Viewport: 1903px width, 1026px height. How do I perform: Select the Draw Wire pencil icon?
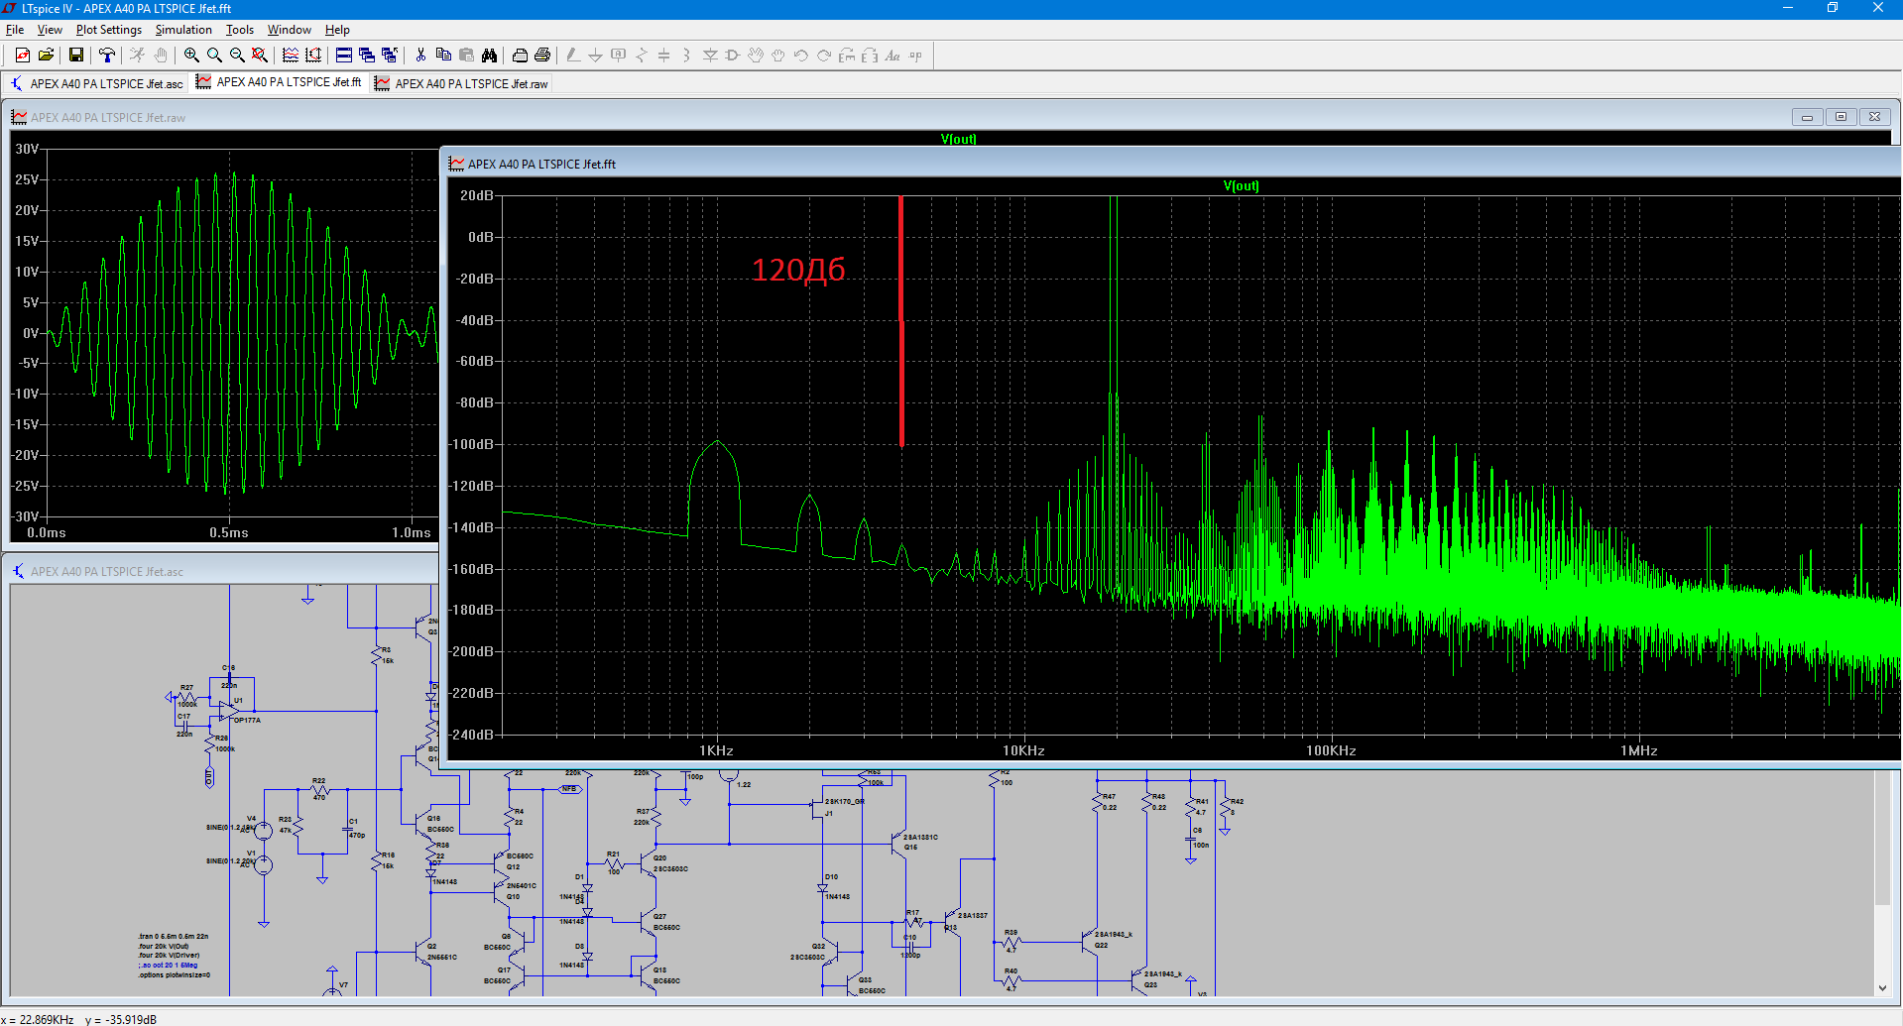[573, 56]
